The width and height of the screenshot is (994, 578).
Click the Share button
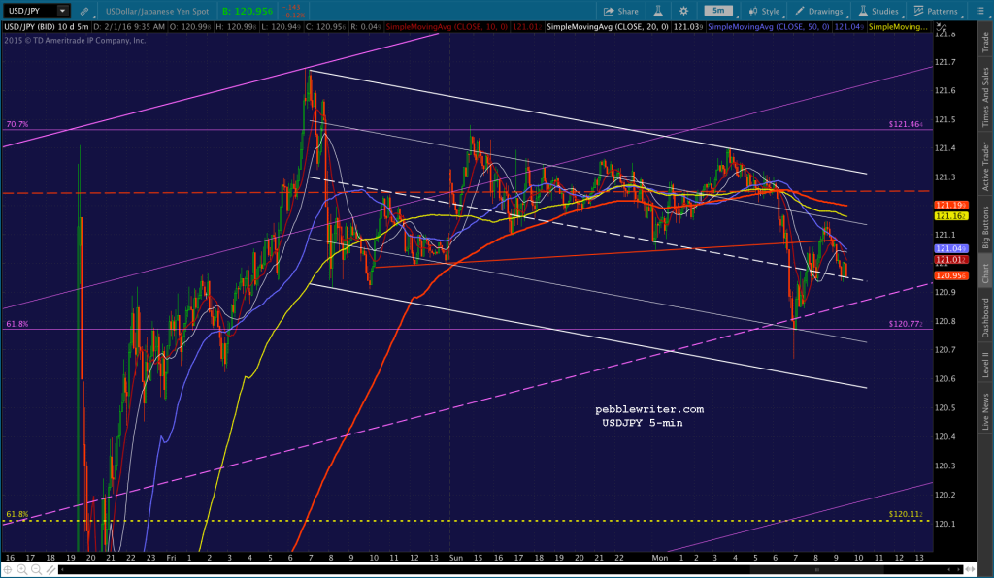click(x=621, y=12)
